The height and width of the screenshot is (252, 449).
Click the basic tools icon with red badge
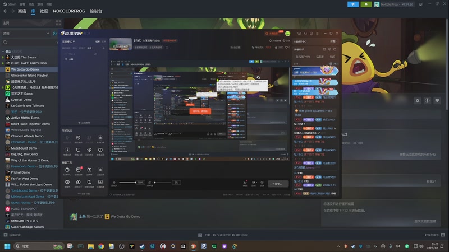coord(78,170)
